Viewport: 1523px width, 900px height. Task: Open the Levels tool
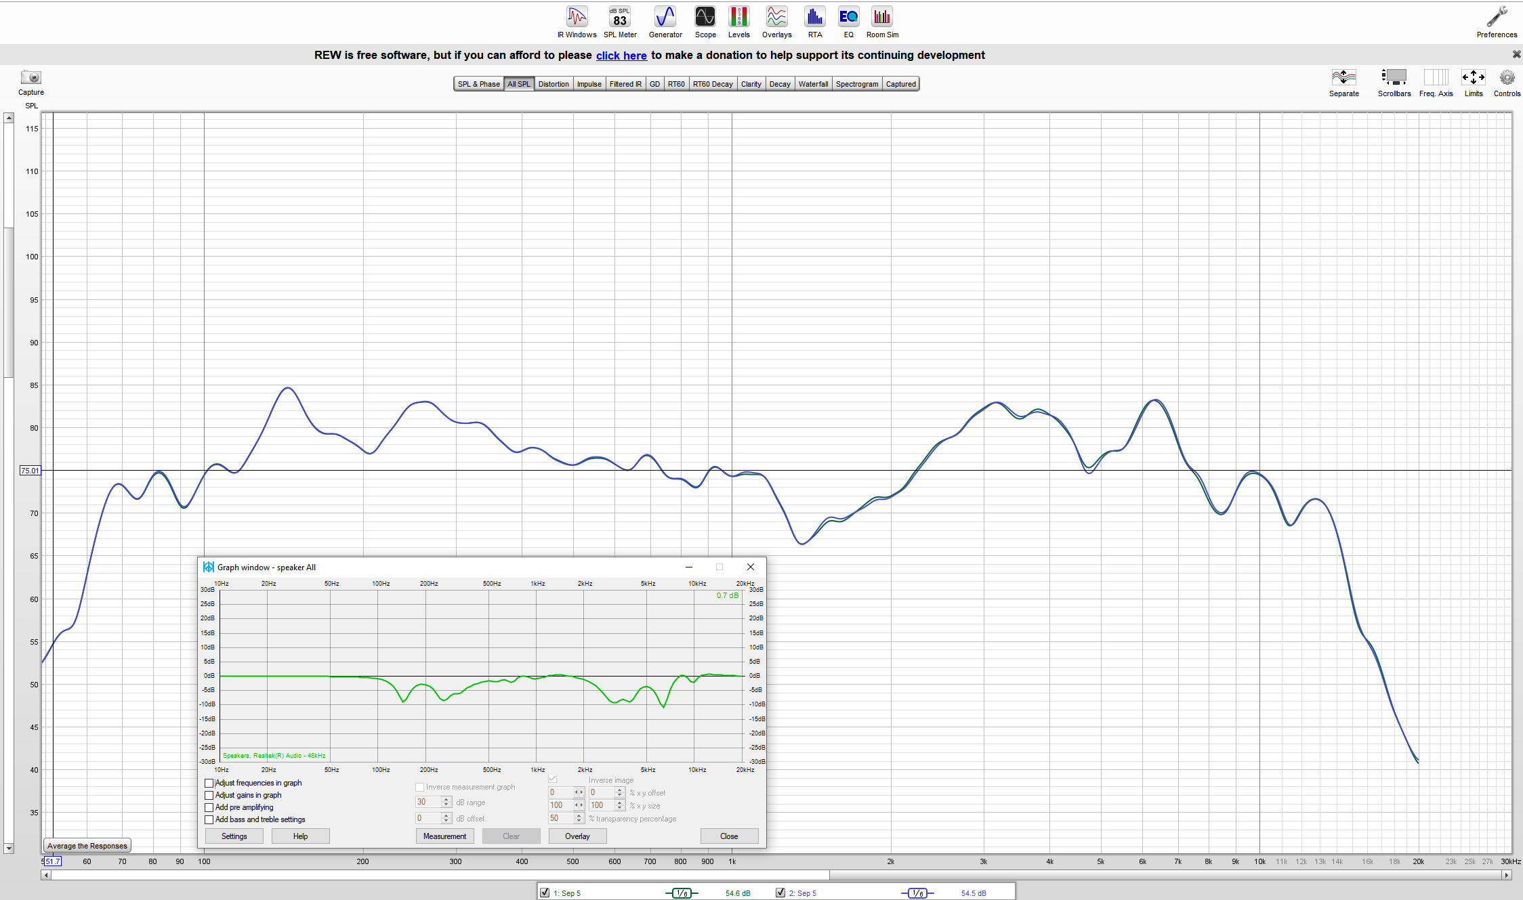point(738,22)
